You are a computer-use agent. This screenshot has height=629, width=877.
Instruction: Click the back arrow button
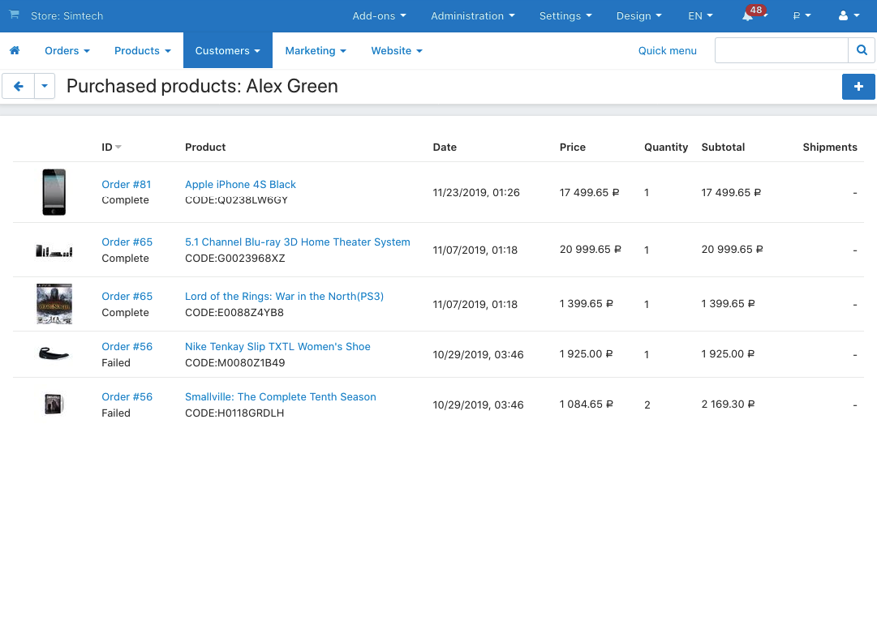pos(19,86)
